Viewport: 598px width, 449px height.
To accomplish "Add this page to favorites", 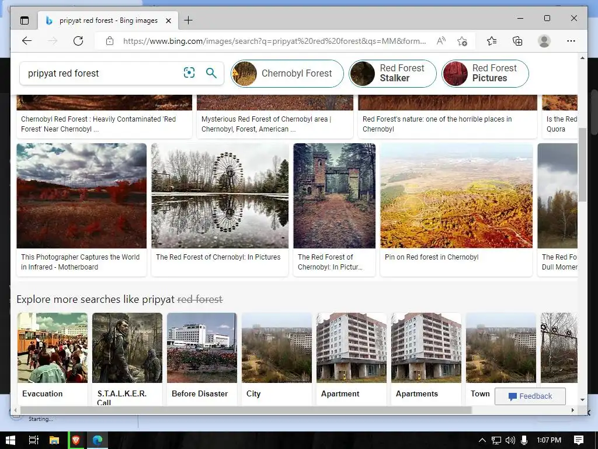I will click(x=463, y=41).
